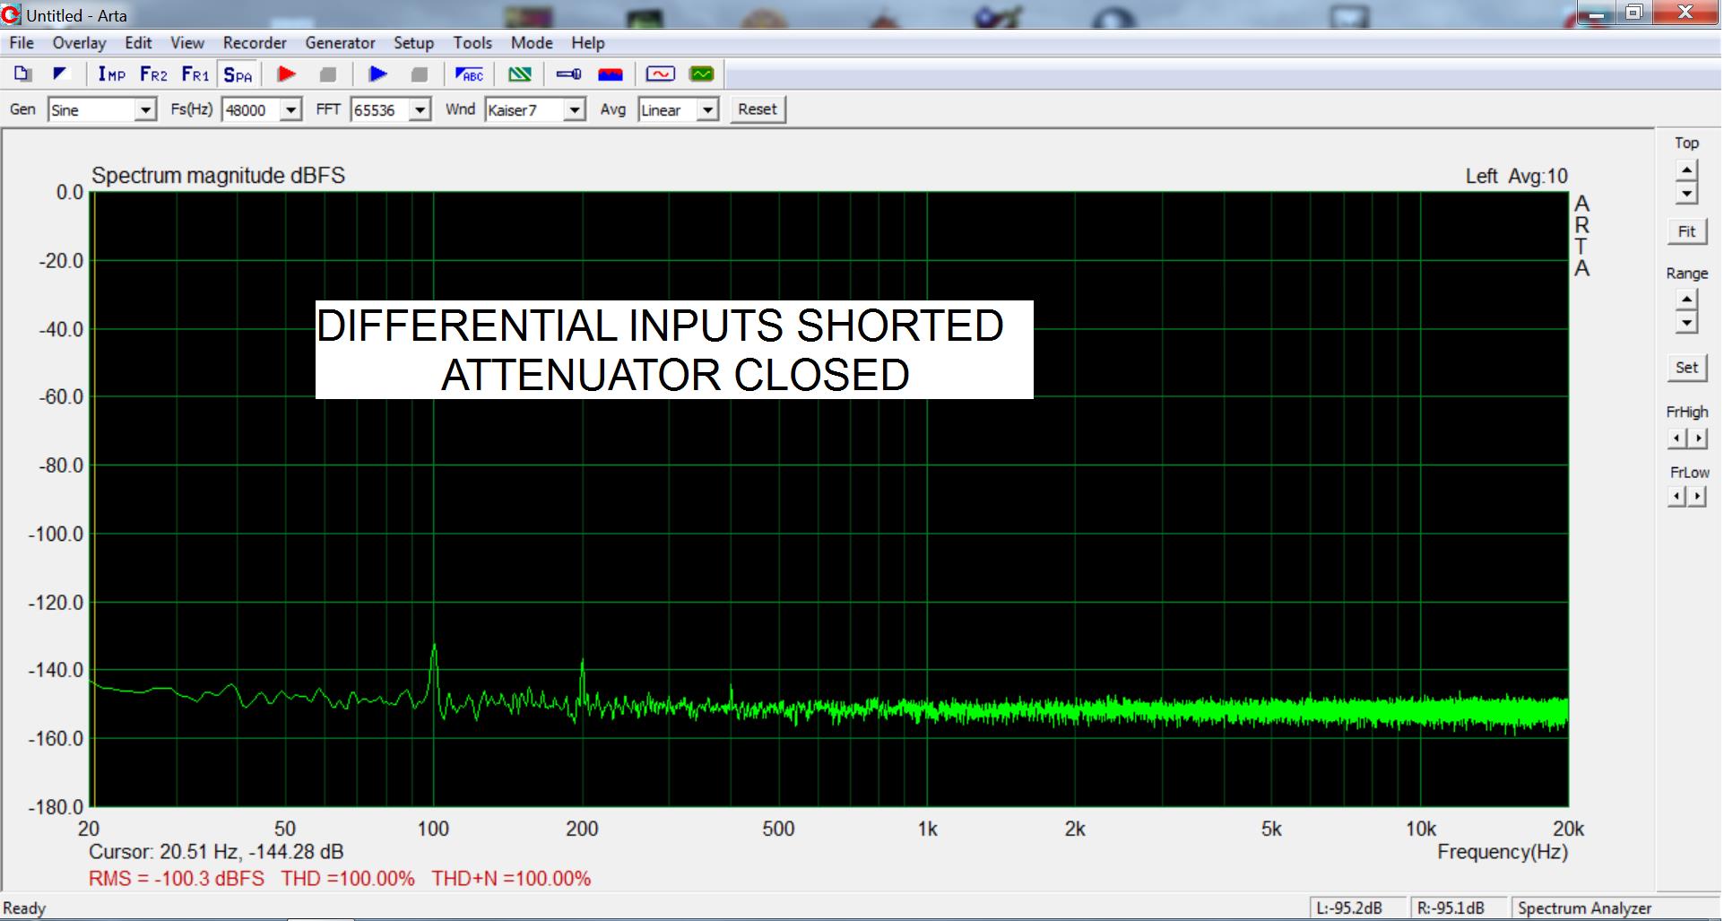This screenshot has width=1724, height=921.
Task: Decrease graph Top with the down arrow
Action: tap(1686, 193)
